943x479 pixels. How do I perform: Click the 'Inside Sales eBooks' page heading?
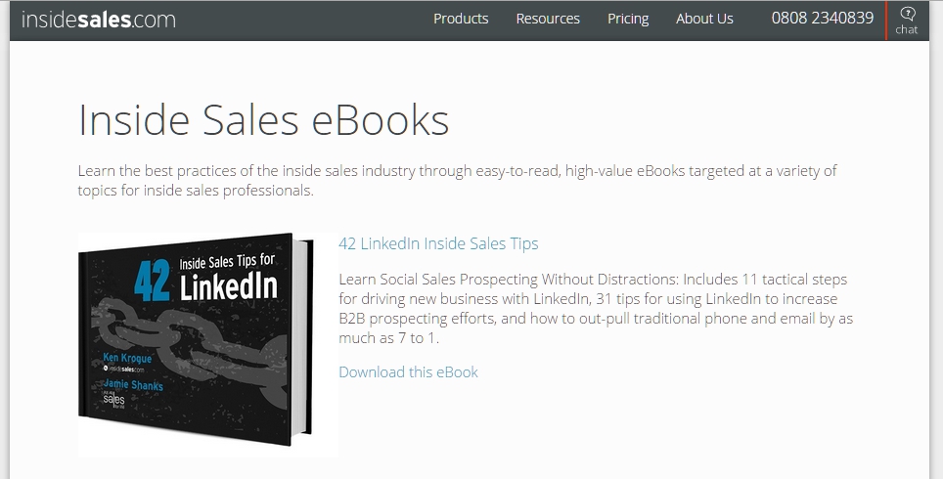click(263, 120)
